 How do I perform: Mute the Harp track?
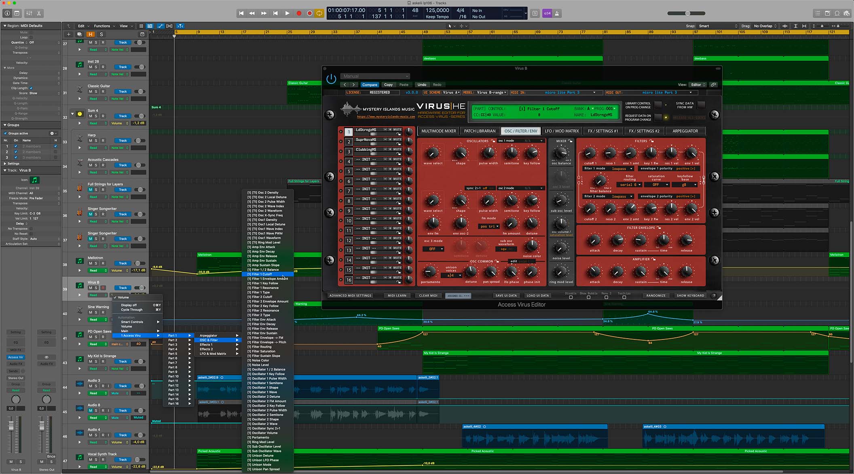tap(90, 141)
